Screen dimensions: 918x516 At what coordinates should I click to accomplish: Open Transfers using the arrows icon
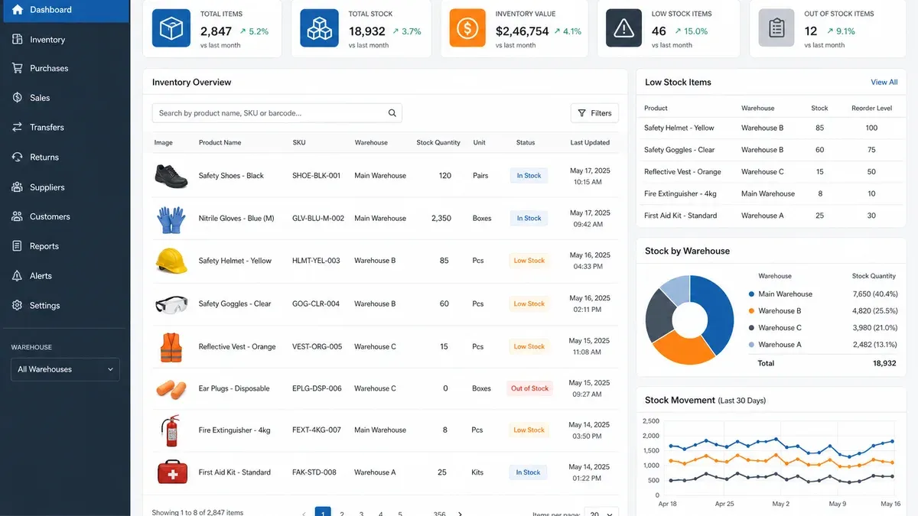point(18,128)
